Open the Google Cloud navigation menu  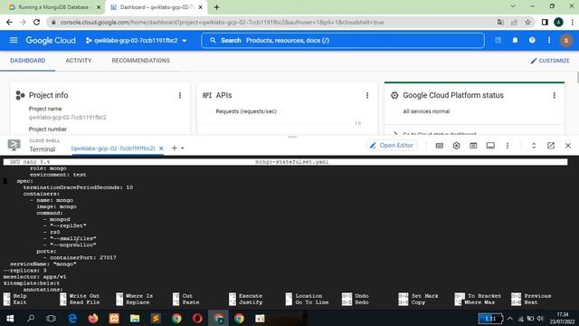14,40
